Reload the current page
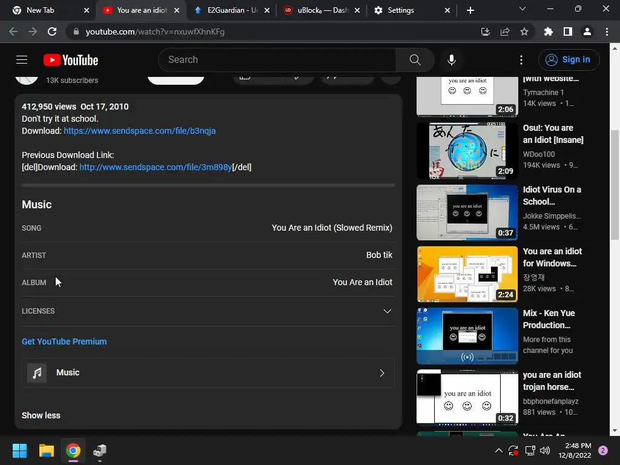The image size is (620, 465). 52,31
